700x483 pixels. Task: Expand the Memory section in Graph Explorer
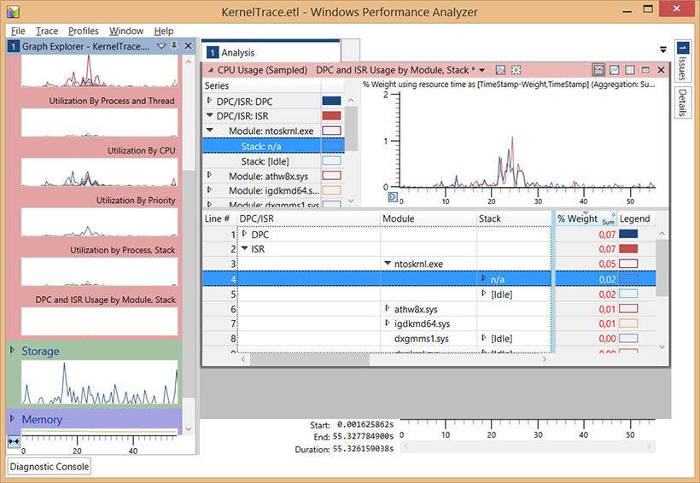pos(13,418)
